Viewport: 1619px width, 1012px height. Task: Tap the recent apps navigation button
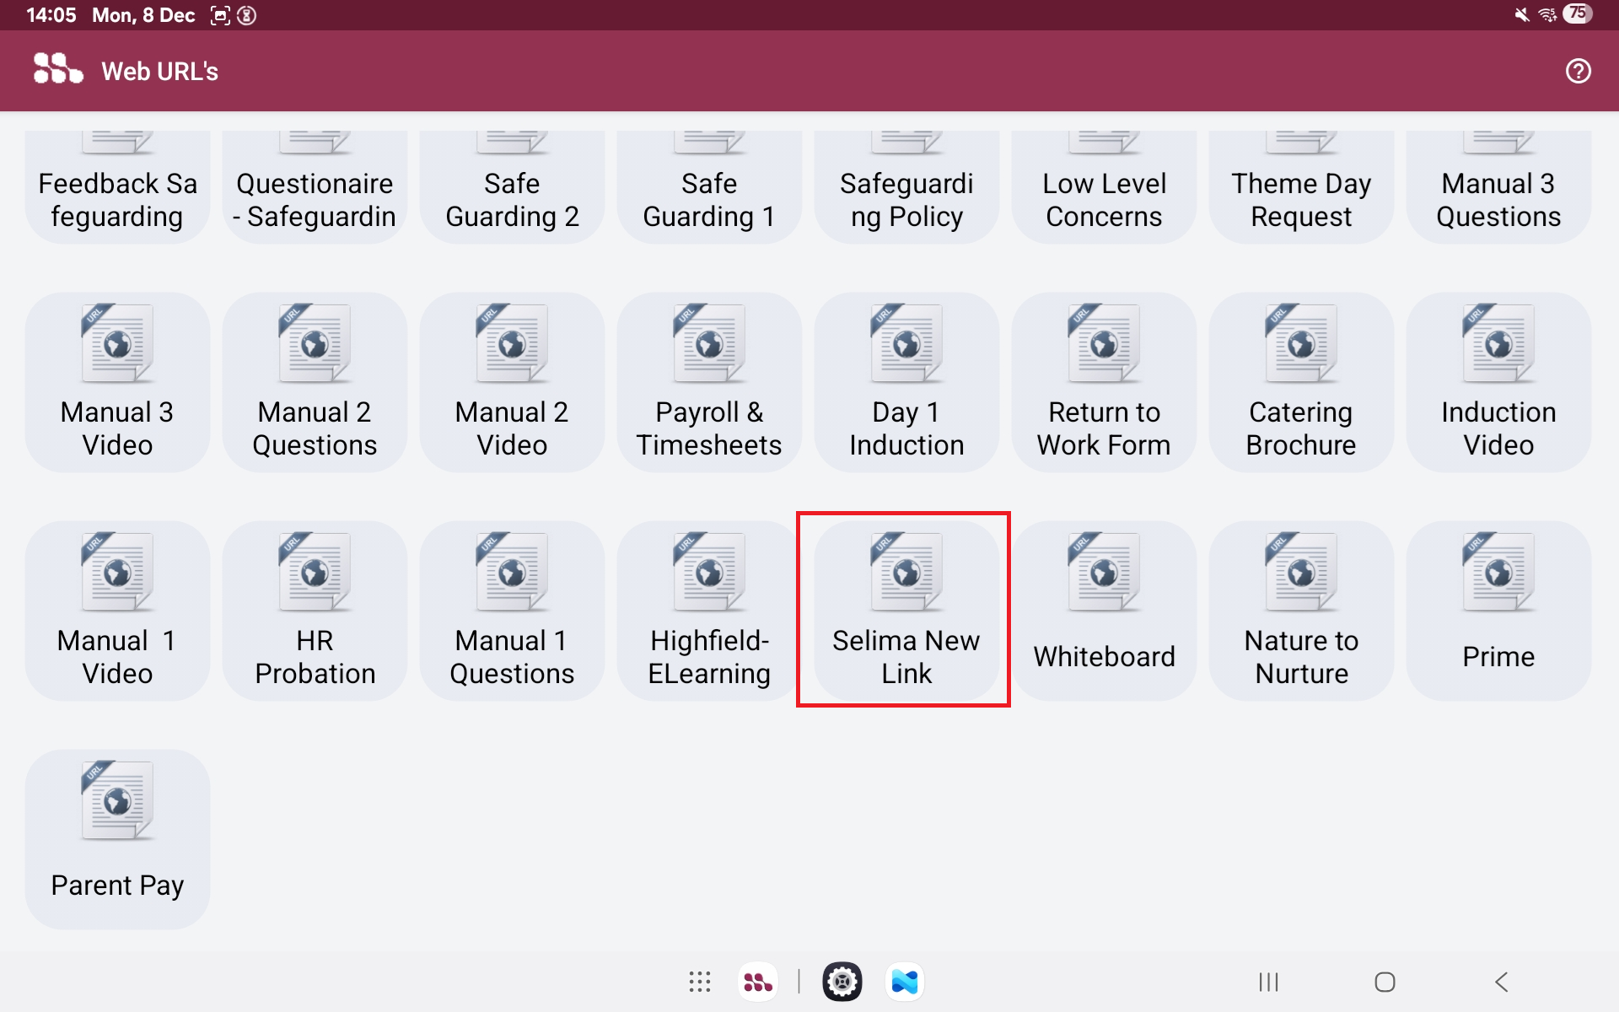(x=1268, y=982)
